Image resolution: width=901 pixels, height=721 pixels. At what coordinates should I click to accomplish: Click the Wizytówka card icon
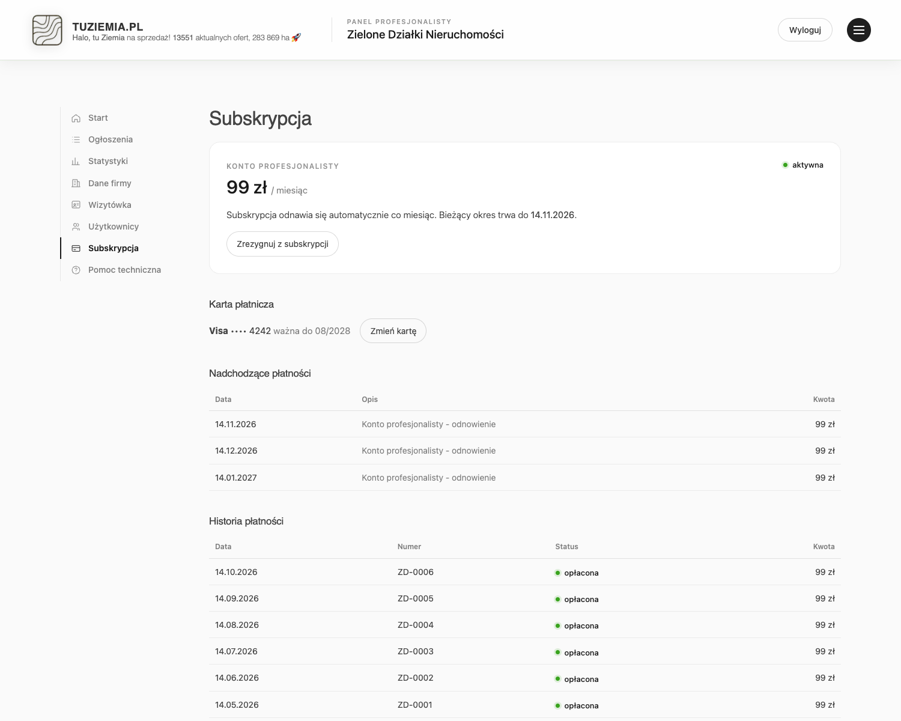pyautogui.click(x=76, y=205)
